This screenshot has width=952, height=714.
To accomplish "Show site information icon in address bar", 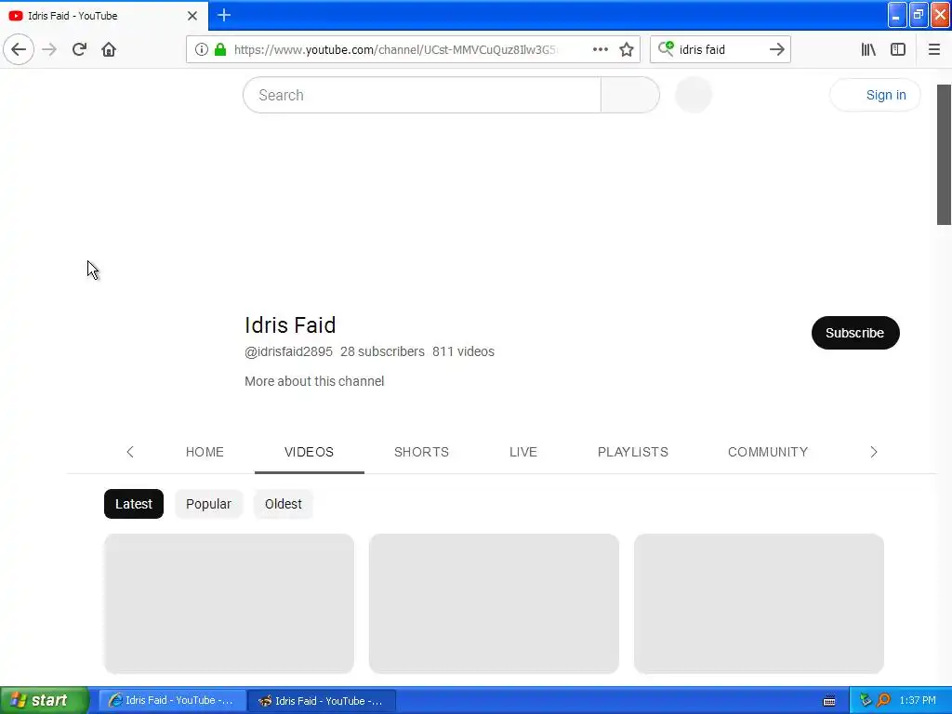I will [x=202, y=49].
